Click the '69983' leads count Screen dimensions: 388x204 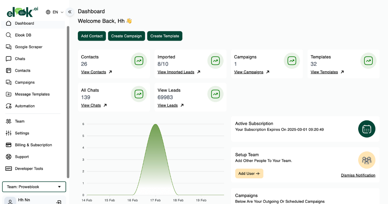tap(165, 97)
